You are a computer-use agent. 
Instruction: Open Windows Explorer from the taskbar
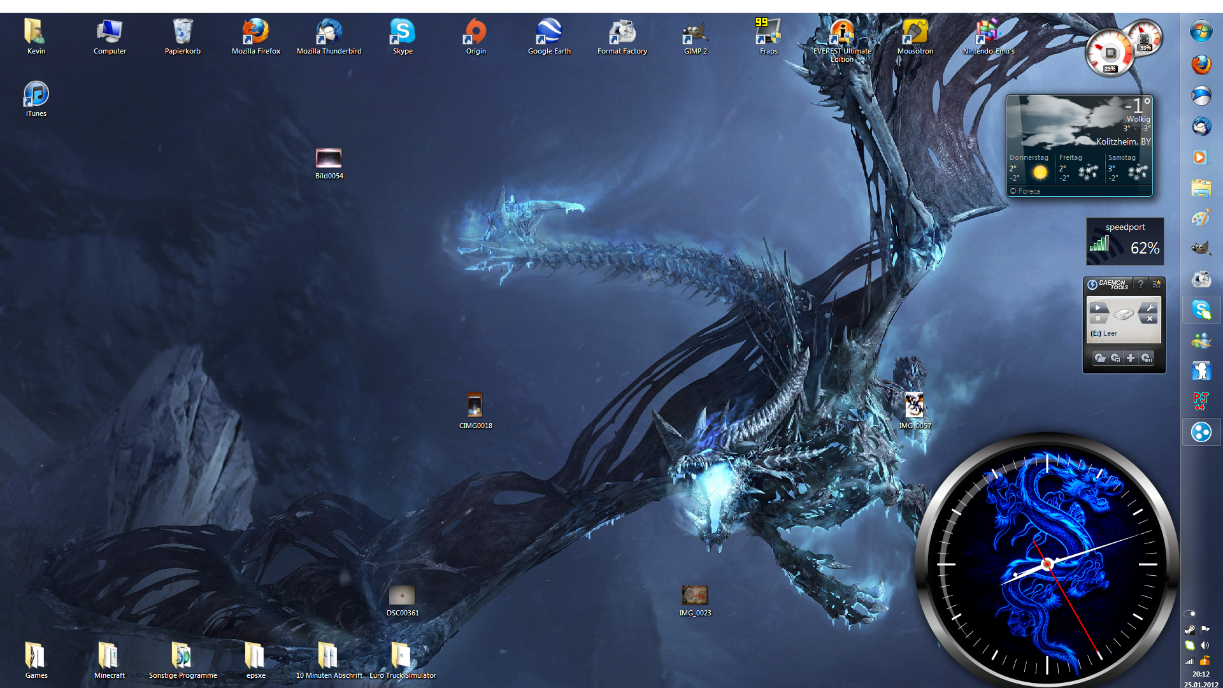point(1201,188)
